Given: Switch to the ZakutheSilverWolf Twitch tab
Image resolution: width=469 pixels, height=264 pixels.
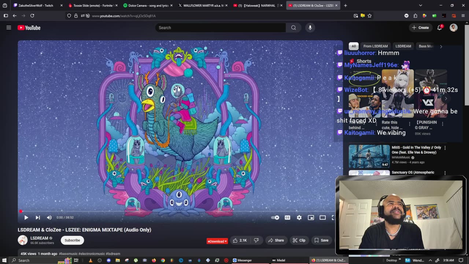Looking at the screenshot, I should (x=36, y=5).
